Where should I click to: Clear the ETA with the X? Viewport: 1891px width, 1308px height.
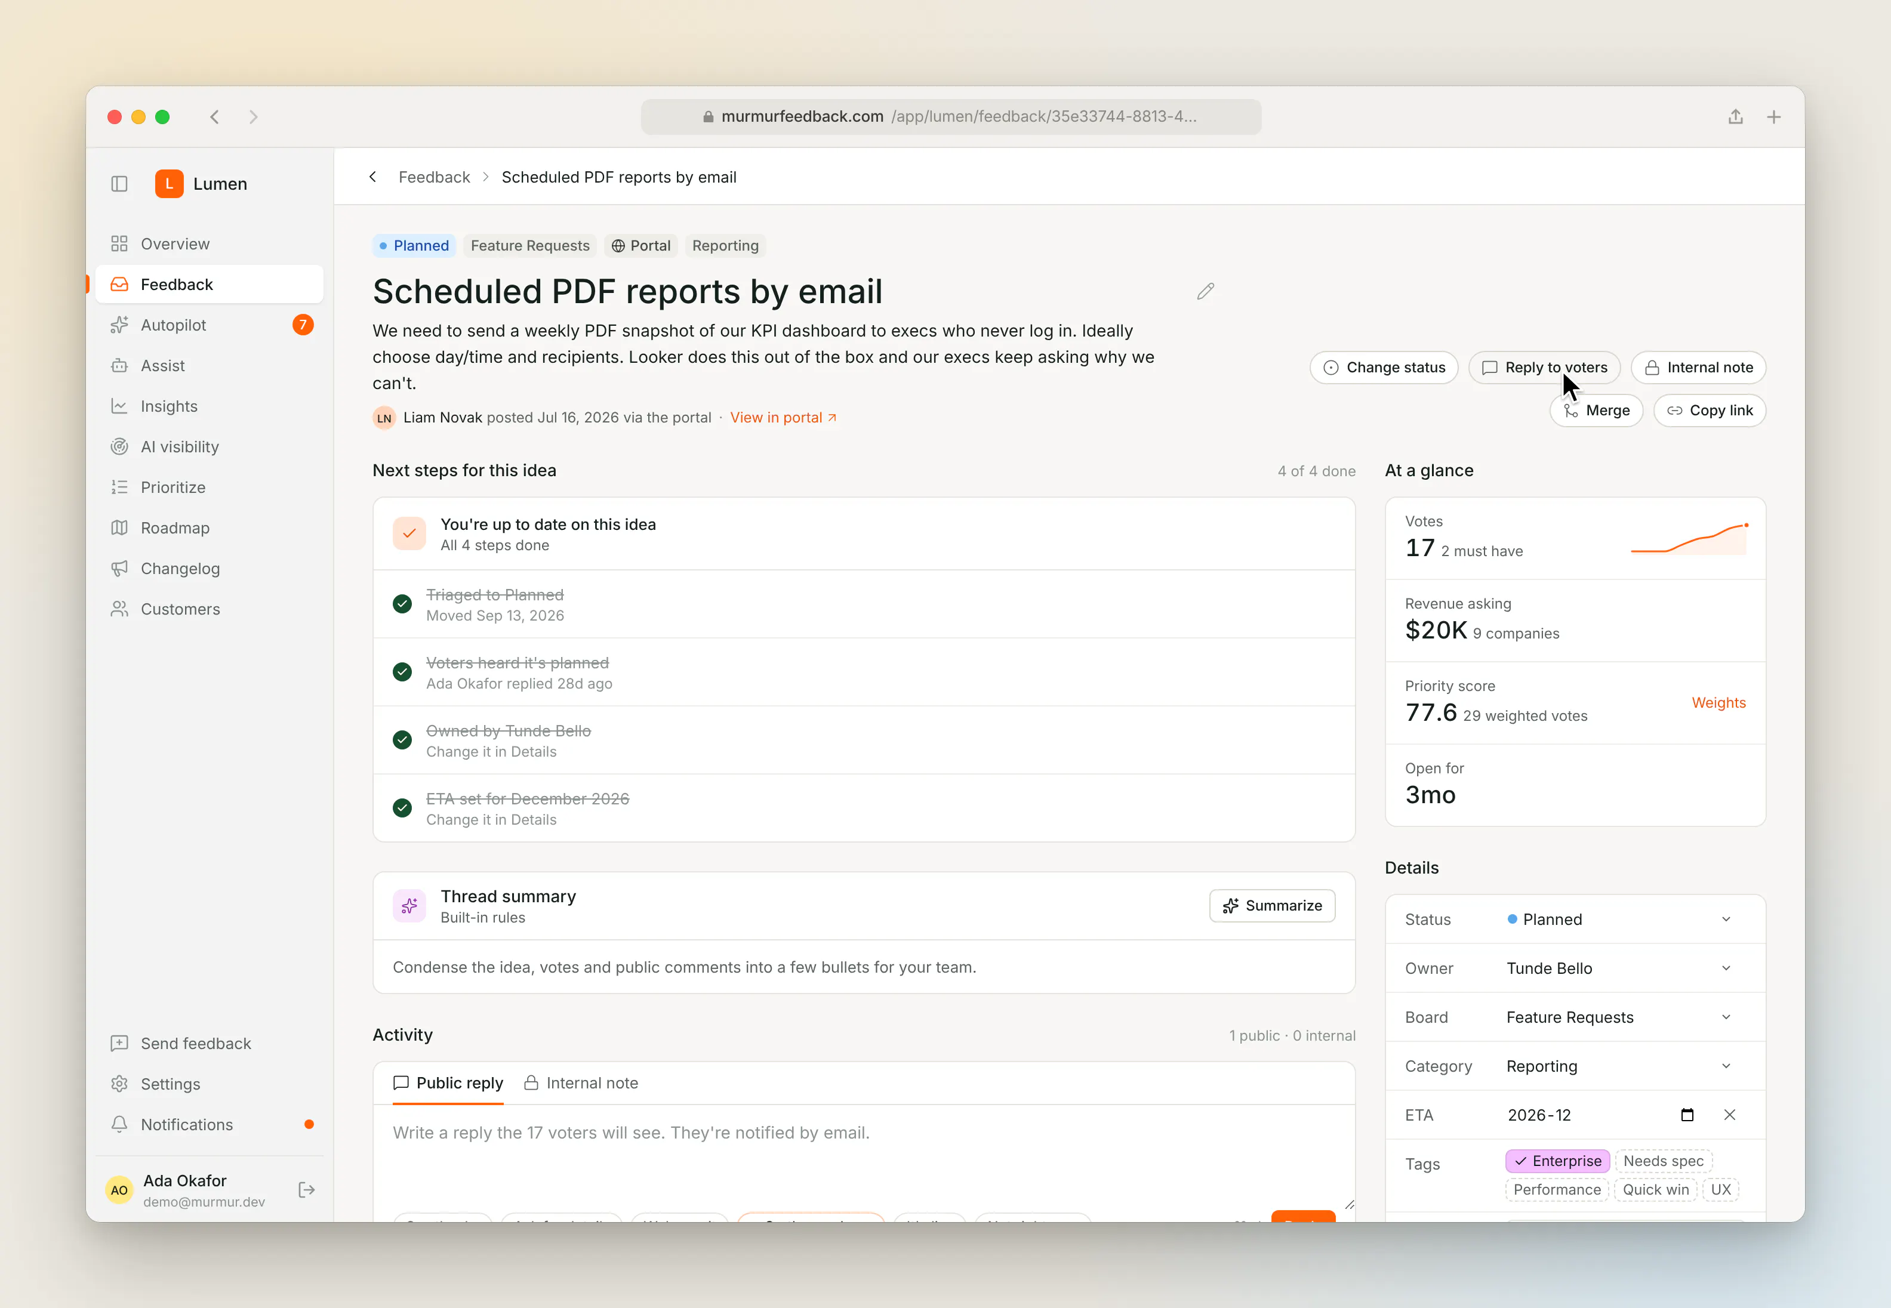[1729, 1115]
